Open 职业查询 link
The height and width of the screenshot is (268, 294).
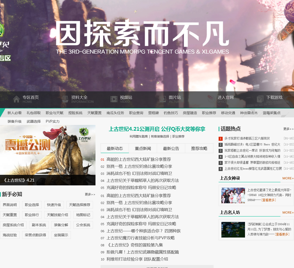(x=136, y=113)
